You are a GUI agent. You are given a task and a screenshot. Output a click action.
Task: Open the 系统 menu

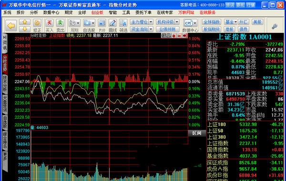[7, 12]
